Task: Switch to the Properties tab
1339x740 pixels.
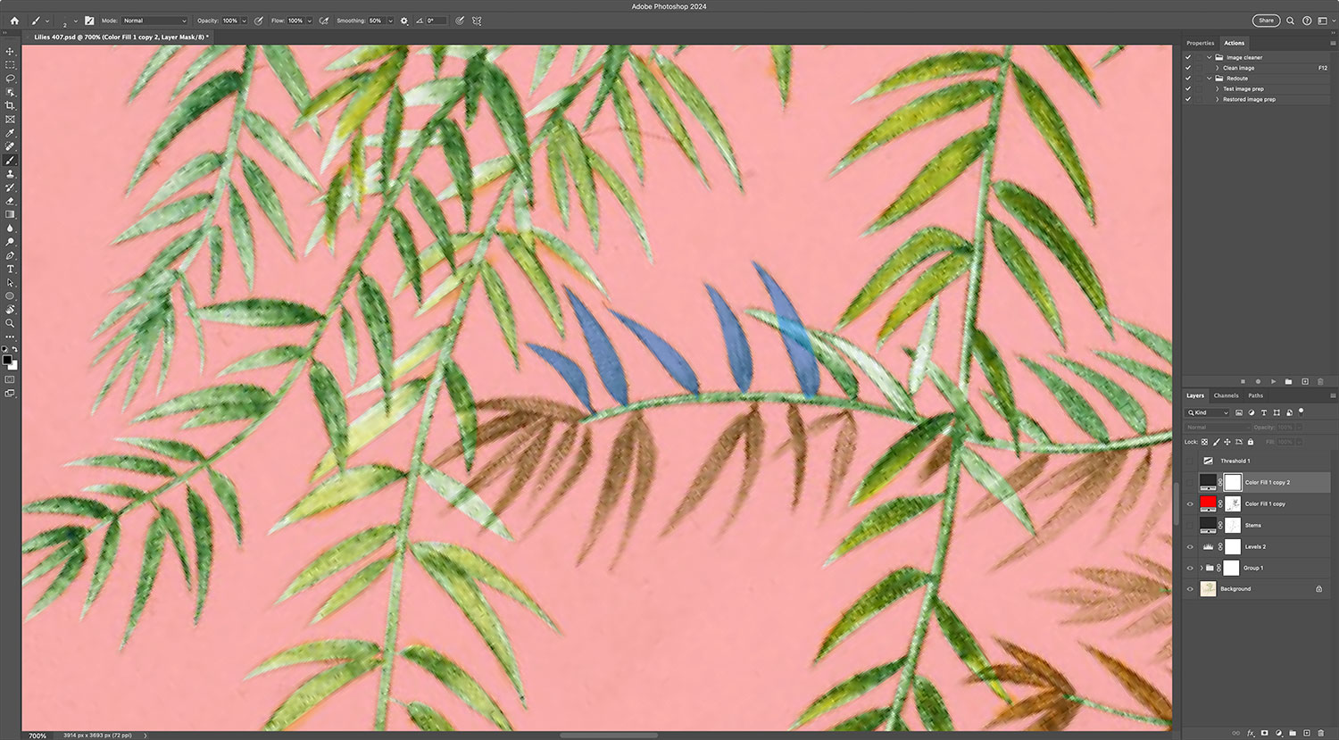Action: [1200, 43]
